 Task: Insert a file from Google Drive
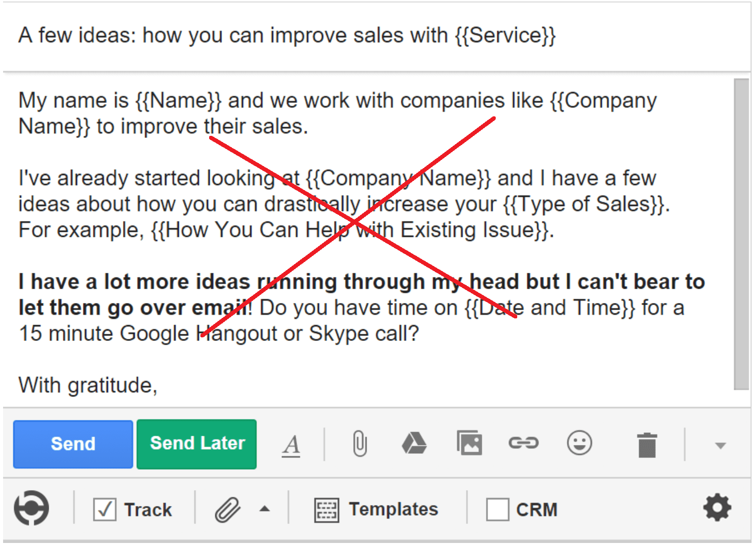414,444
